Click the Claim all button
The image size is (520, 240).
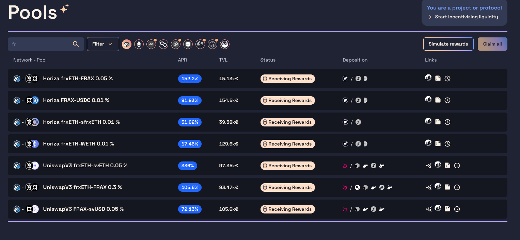coord(492,44)
